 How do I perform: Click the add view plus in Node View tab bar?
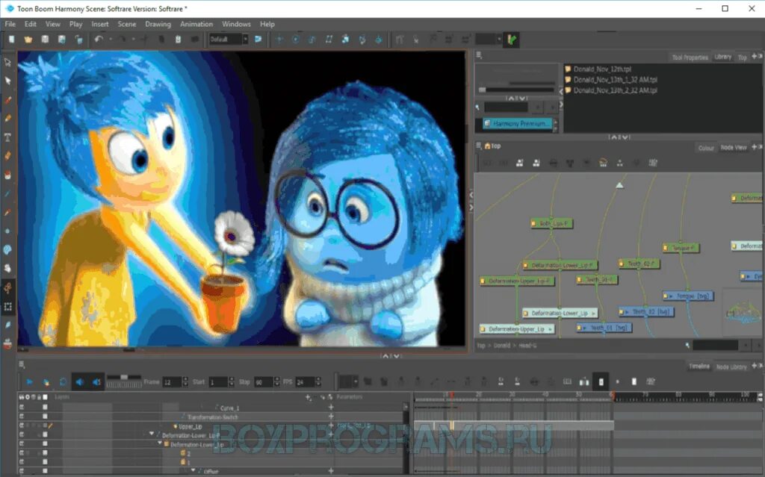click(755, 147)
